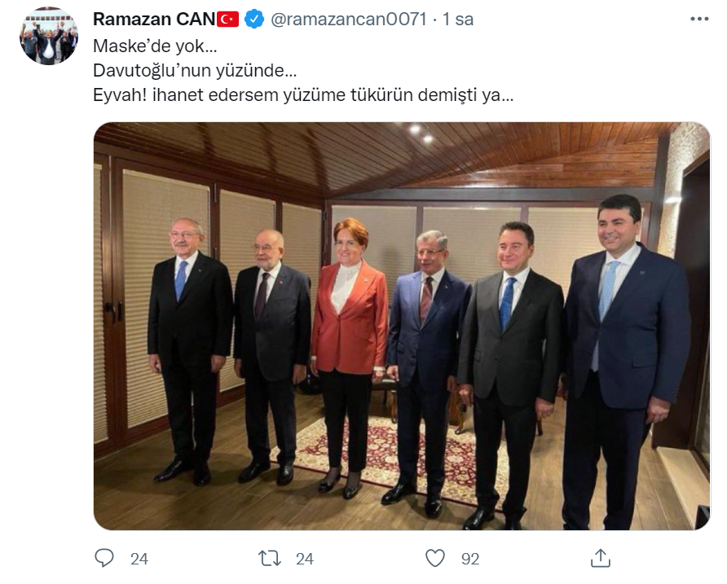Image resolution: width=727 pixels, height=584 pixels.
Task: Like the tweet with the heart icon
Action: (435, 558)
